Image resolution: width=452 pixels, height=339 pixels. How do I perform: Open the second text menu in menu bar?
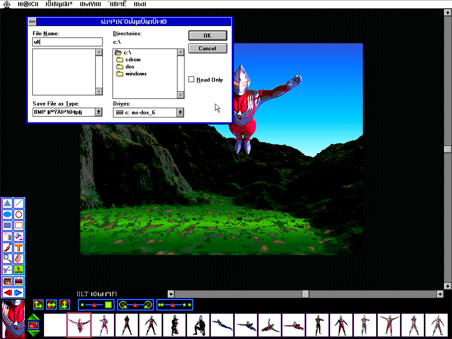pos(59,4)
